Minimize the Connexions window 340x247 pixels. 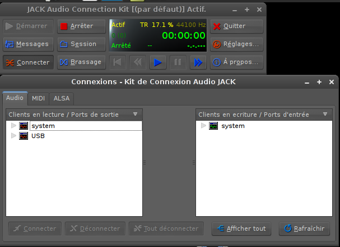(x=307, y=83)
